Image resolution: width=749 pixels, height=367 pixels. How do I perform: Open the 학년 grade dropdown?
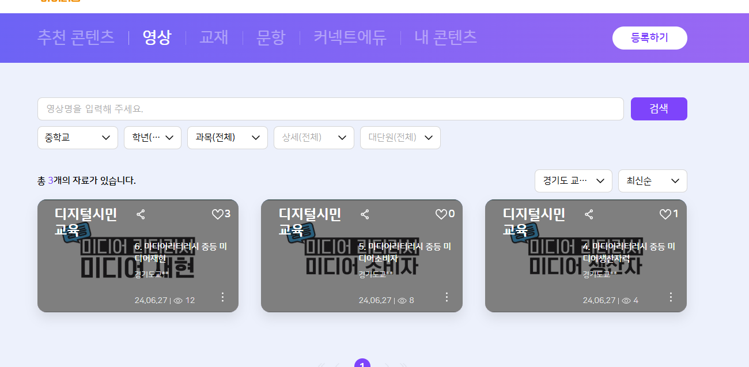tap(153, 138)
